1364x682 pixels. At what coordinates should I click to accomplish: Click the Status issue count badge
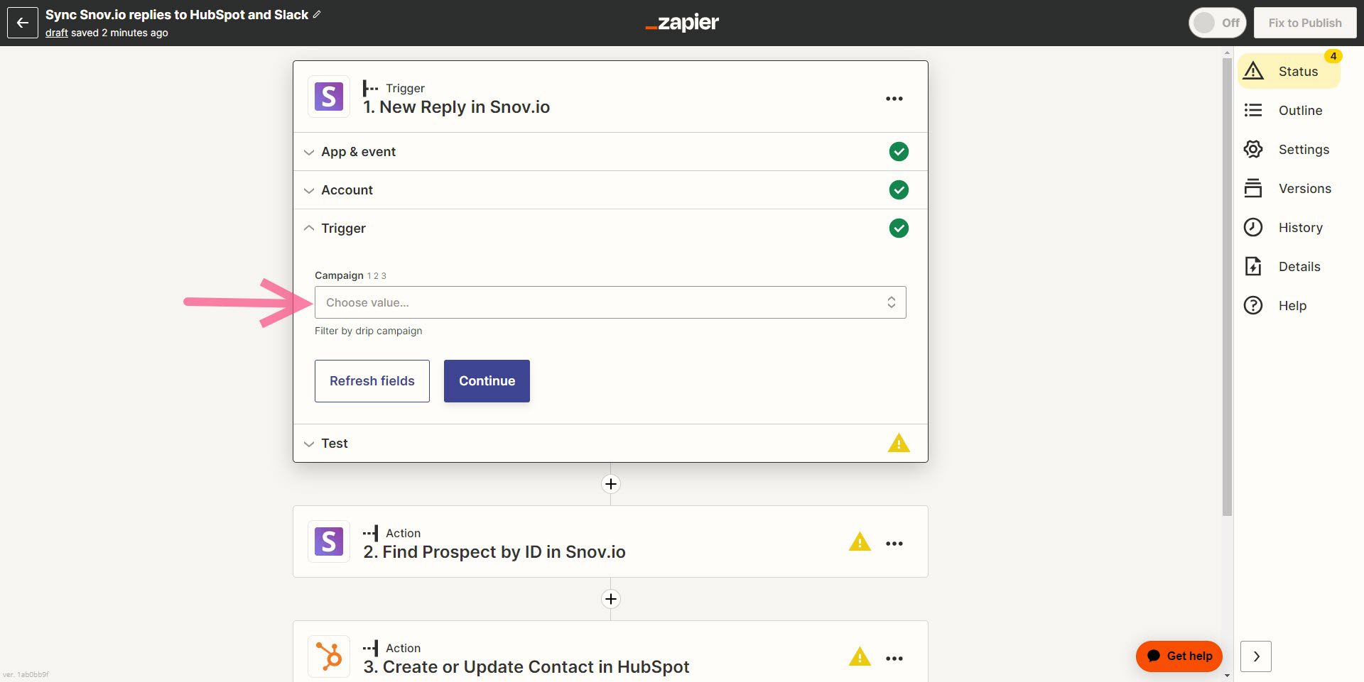pyautogui.click(x=1333, y=56)
